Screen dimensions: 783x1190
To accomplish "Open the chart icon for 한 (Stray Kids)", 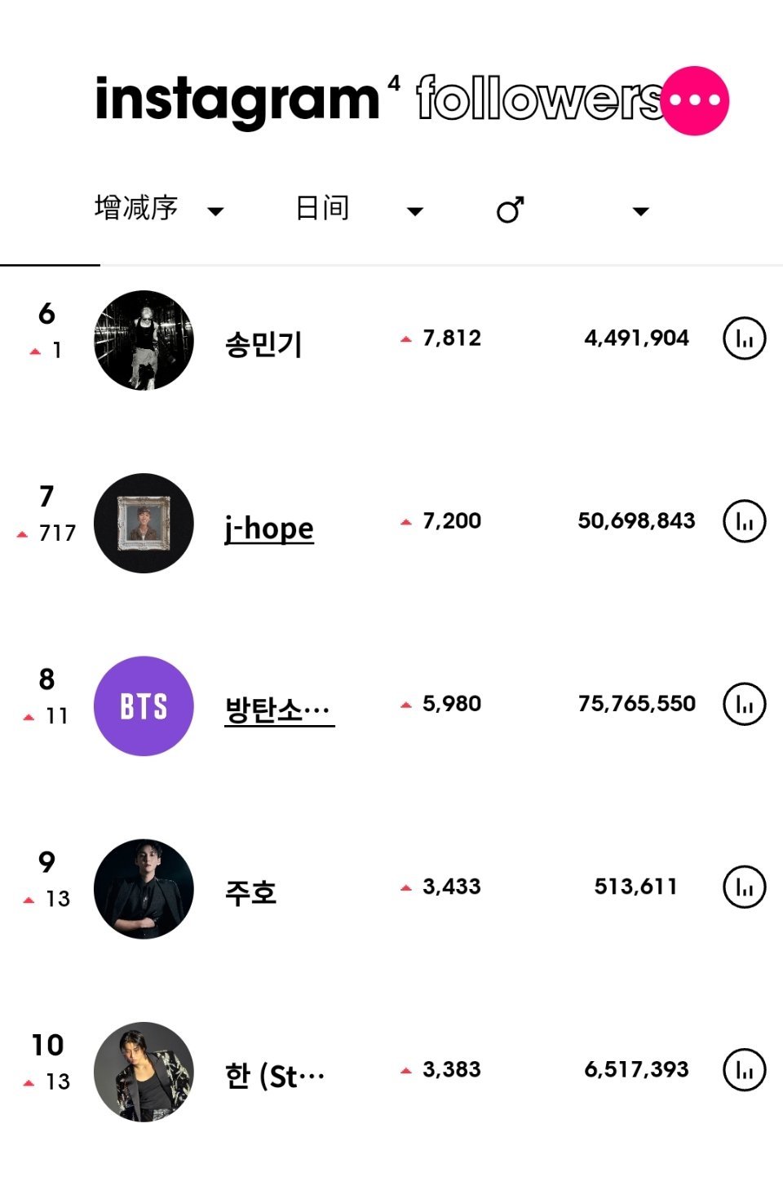I will pyautogui.click(x=744, y=1069).
